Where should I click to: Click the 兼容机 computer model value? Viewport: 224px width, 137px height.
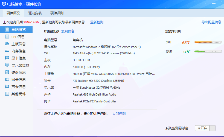point(78,40)
